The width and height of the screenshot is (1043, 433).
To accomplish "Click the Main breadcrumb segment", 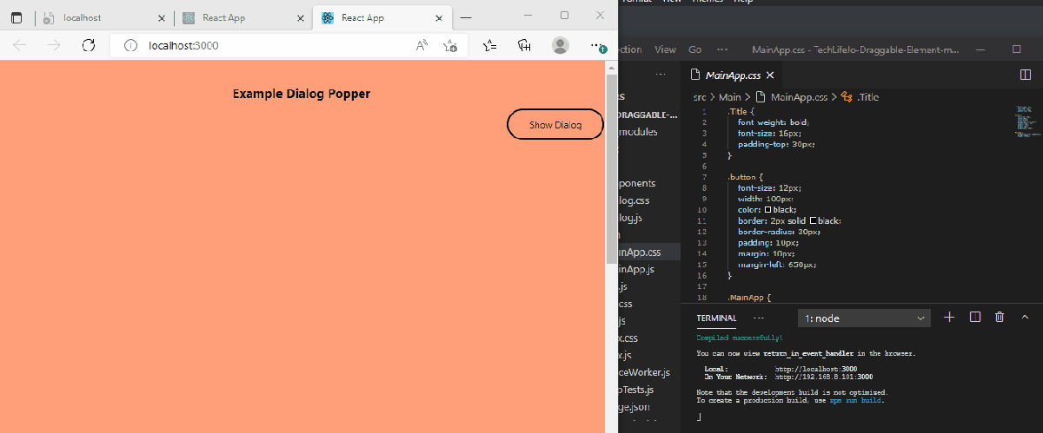I will [729, 97].
